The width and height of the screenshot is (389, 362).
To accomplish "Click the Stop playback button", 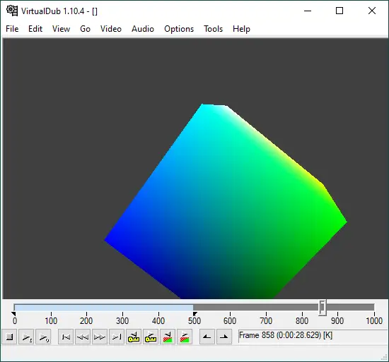I will point(9,337).
